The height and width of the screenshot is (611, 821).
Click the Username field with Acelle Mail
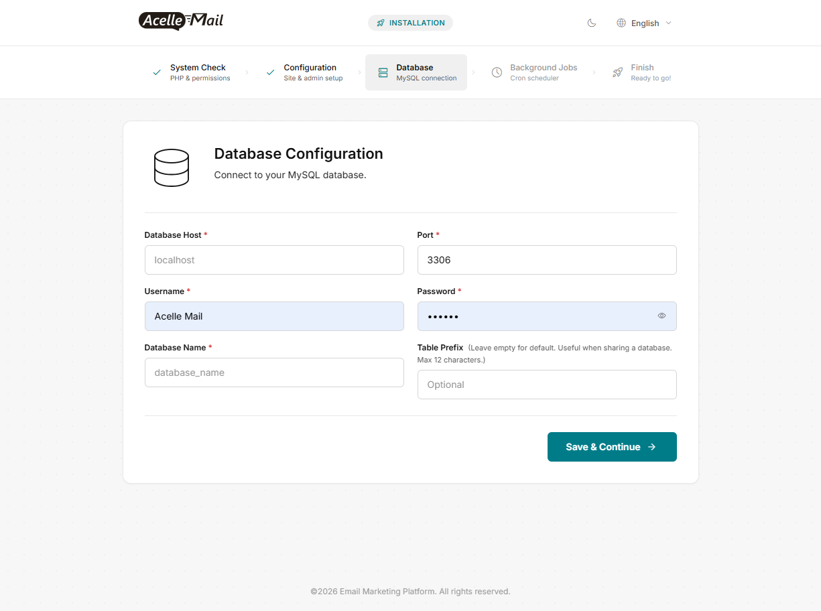click(274, 316)
